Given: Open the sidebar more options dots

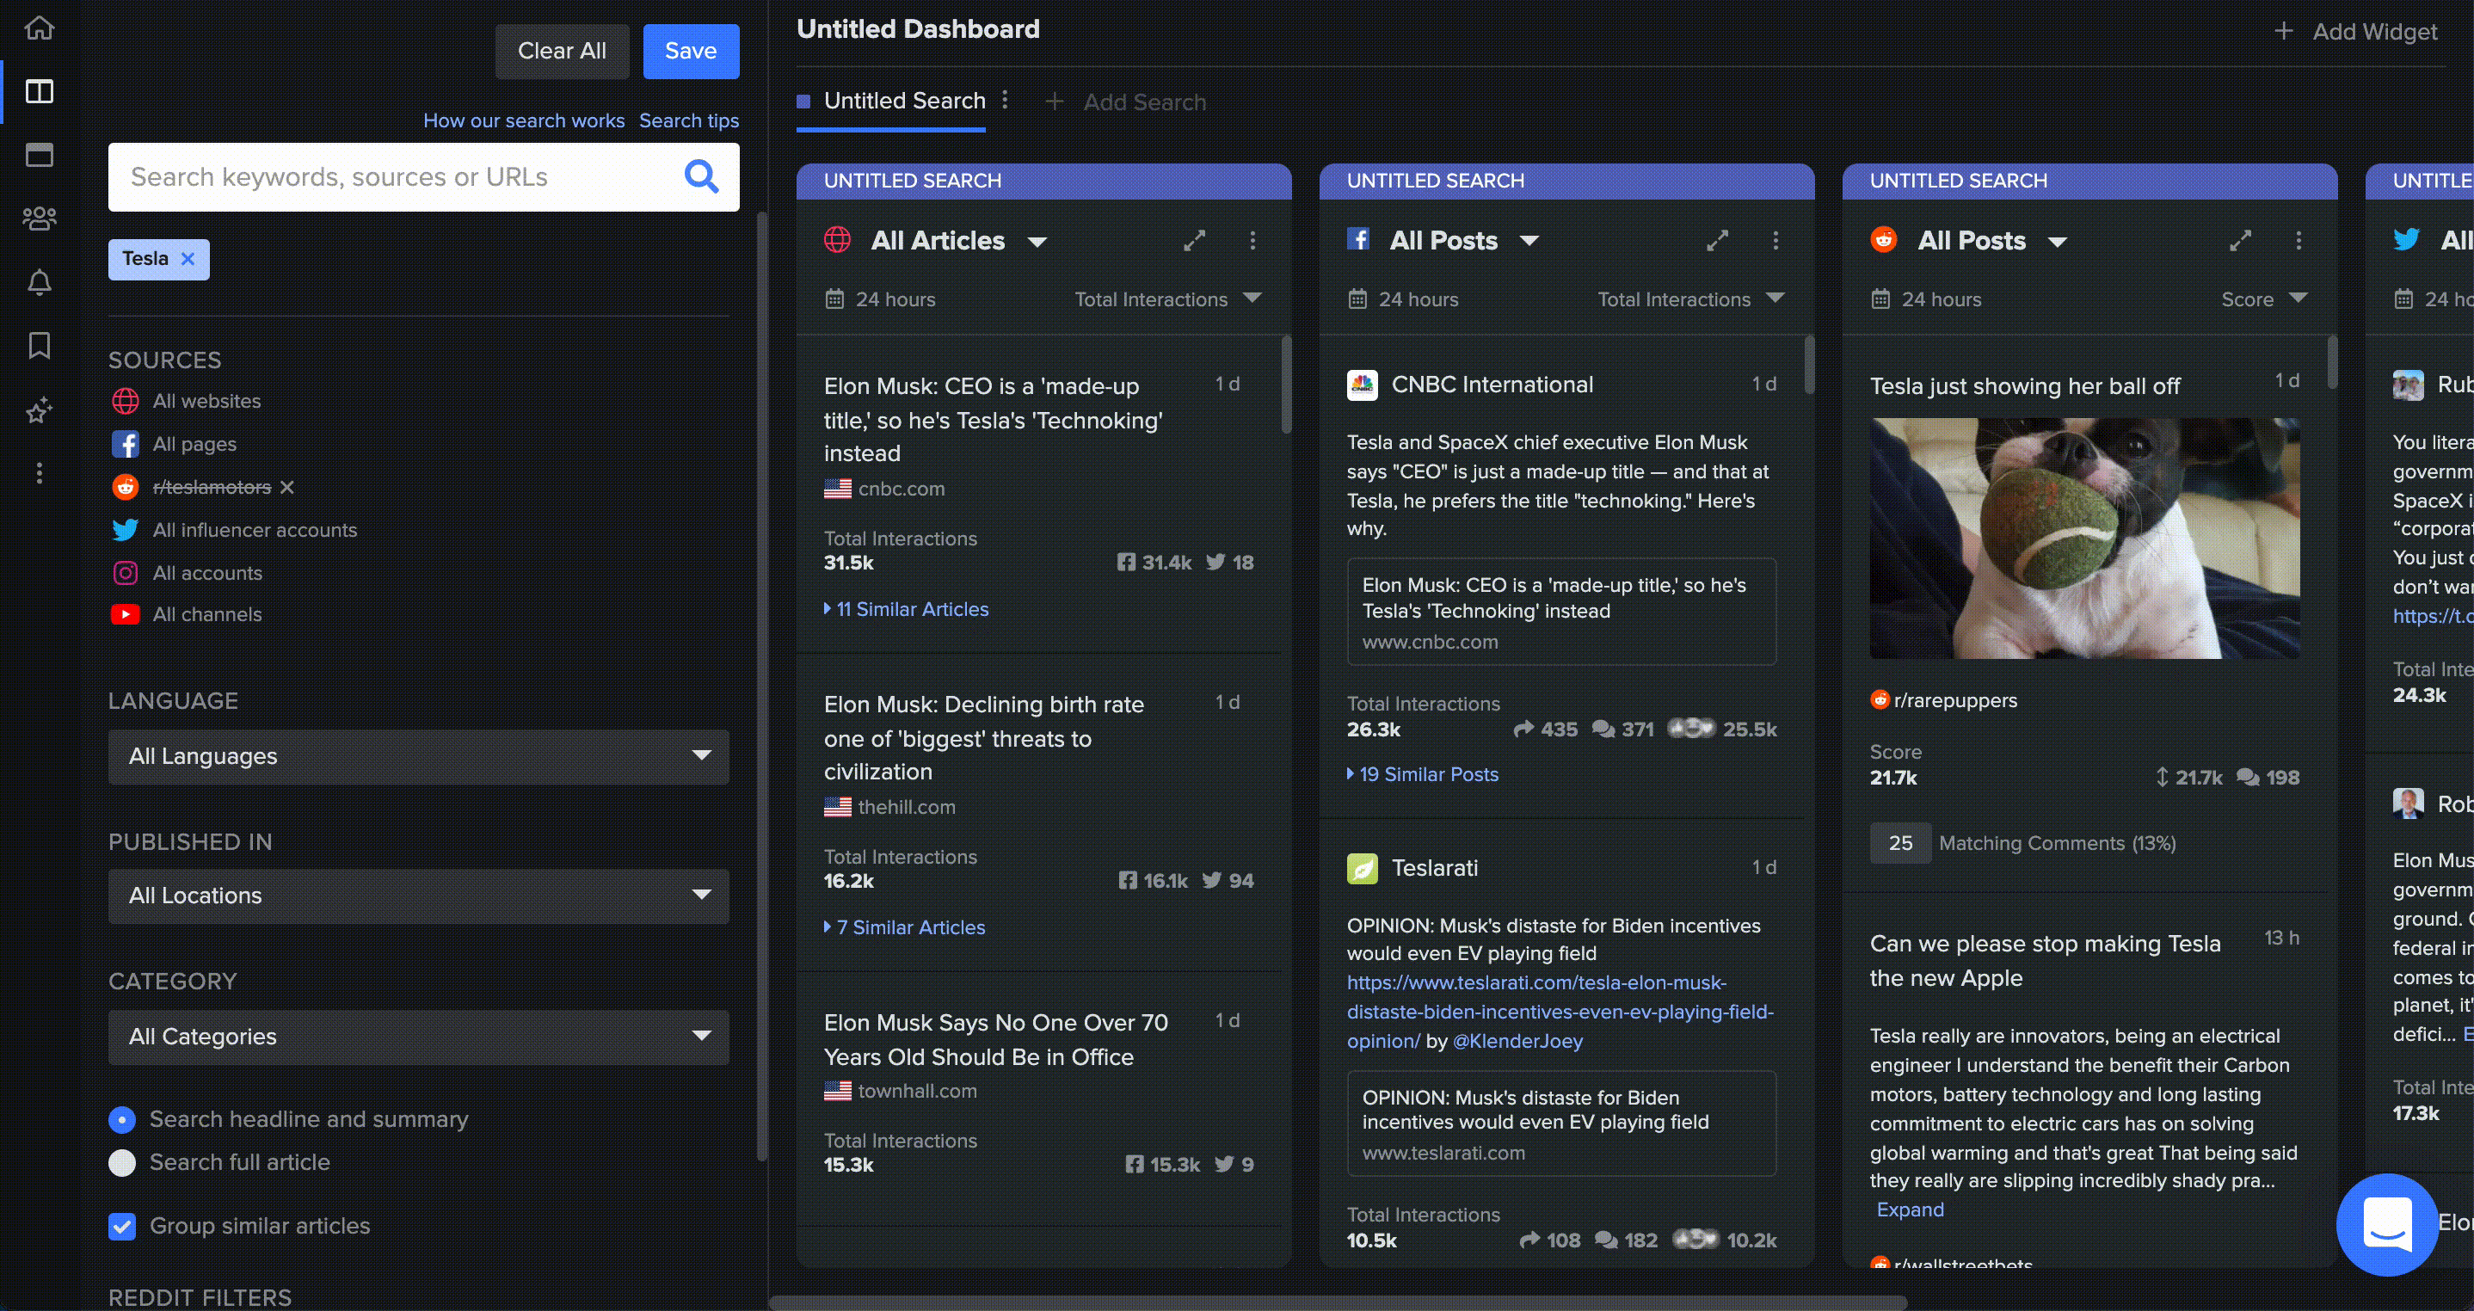Looking at the screenshot, I should [x=40, y=472].
